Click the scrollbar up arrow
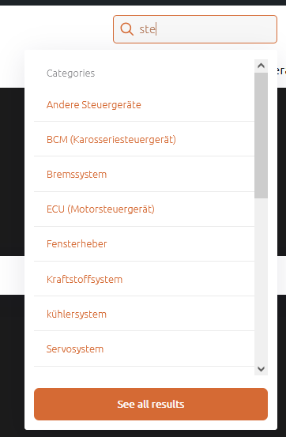This screenshot has height=437, width=286. coord(262,66)
